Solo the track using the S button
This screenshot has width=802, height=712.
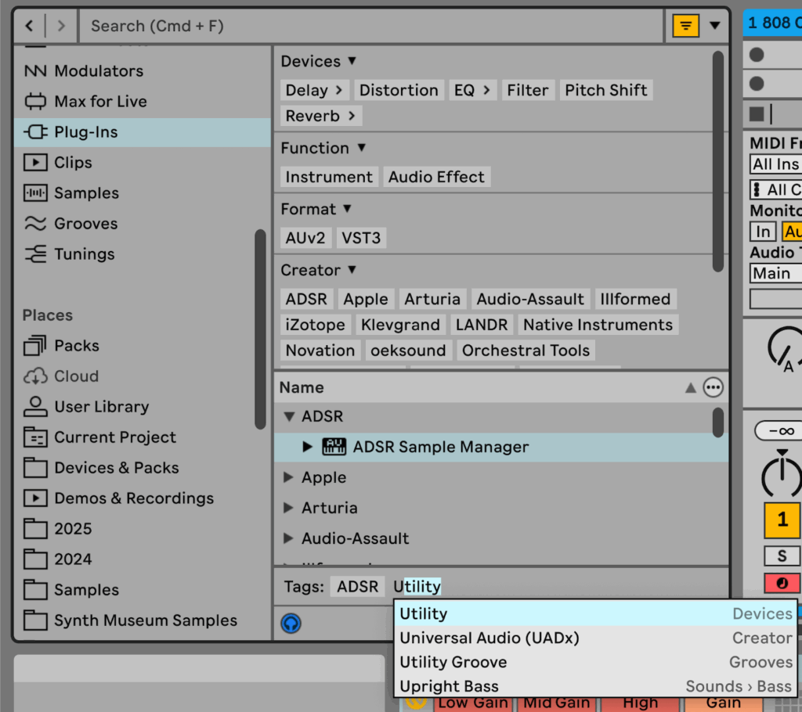(x=781, y=555)
